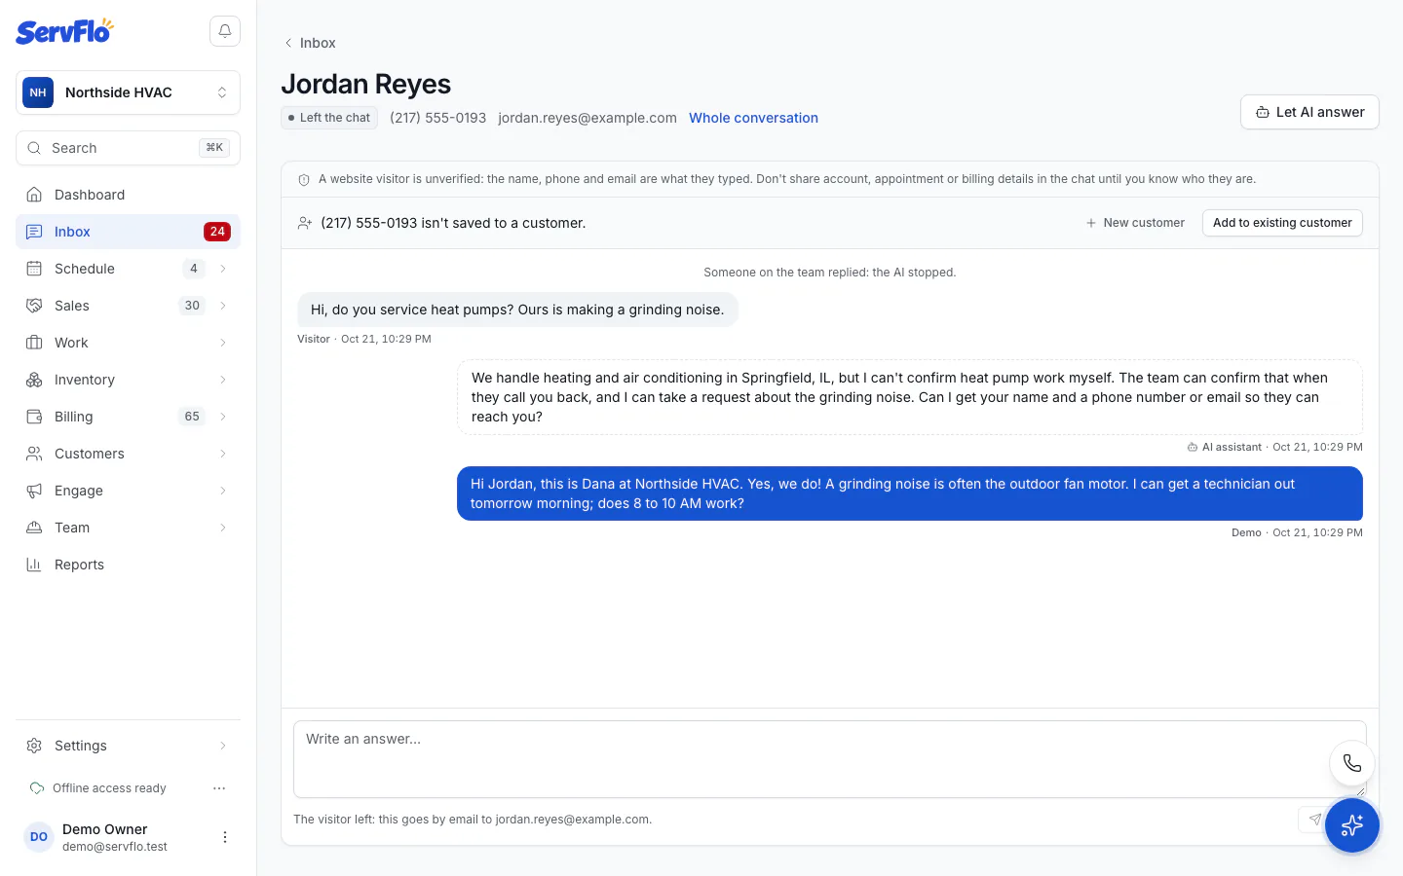
Task: Click the Dashboard home icon
Action: click(34, 195)
